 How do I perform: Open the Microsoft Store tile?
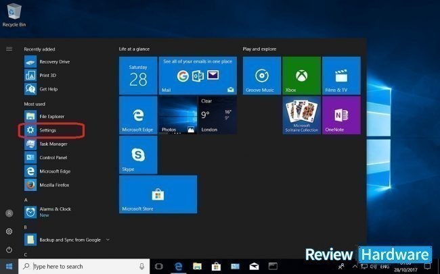[x=158, y=194]
